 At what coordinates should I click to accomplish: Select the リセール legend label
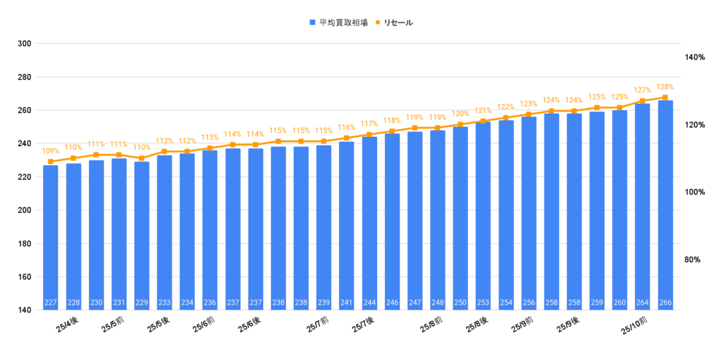click(x=399, y=23)
